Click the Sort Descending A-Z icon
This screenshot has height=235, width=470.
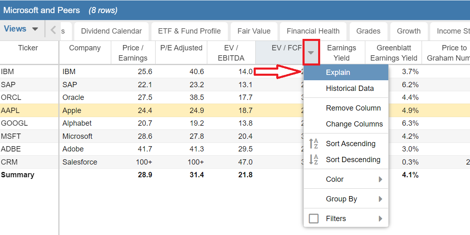314,160
